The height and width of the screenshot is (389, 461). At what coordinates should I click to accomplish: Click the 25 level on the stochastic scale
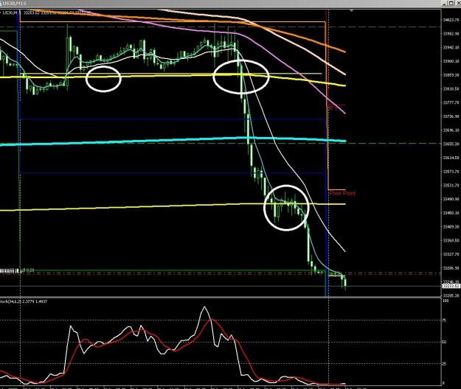pos(445,364)
